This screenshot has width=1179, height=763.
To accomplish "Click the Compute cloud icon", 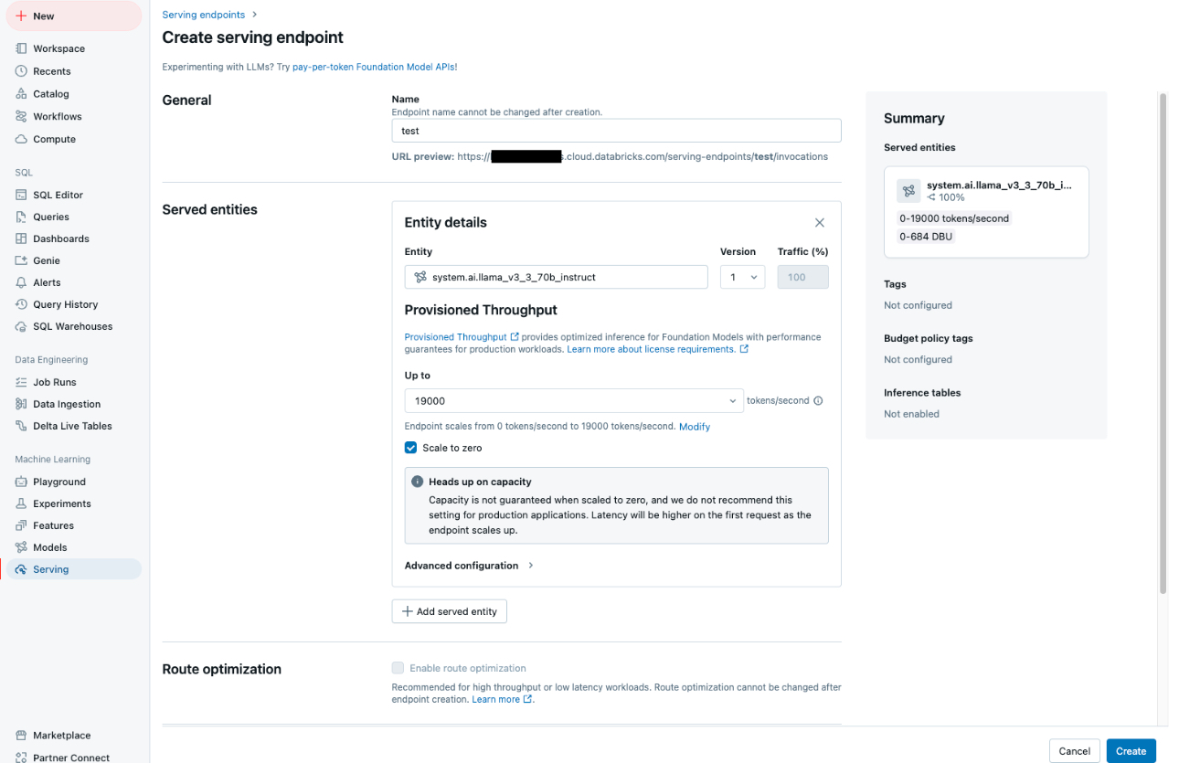I will click(21, 139).
